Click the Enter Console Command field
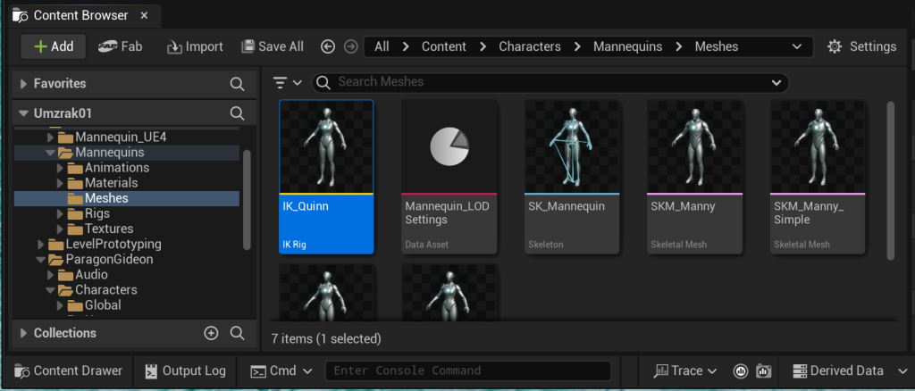 [468, 370]
